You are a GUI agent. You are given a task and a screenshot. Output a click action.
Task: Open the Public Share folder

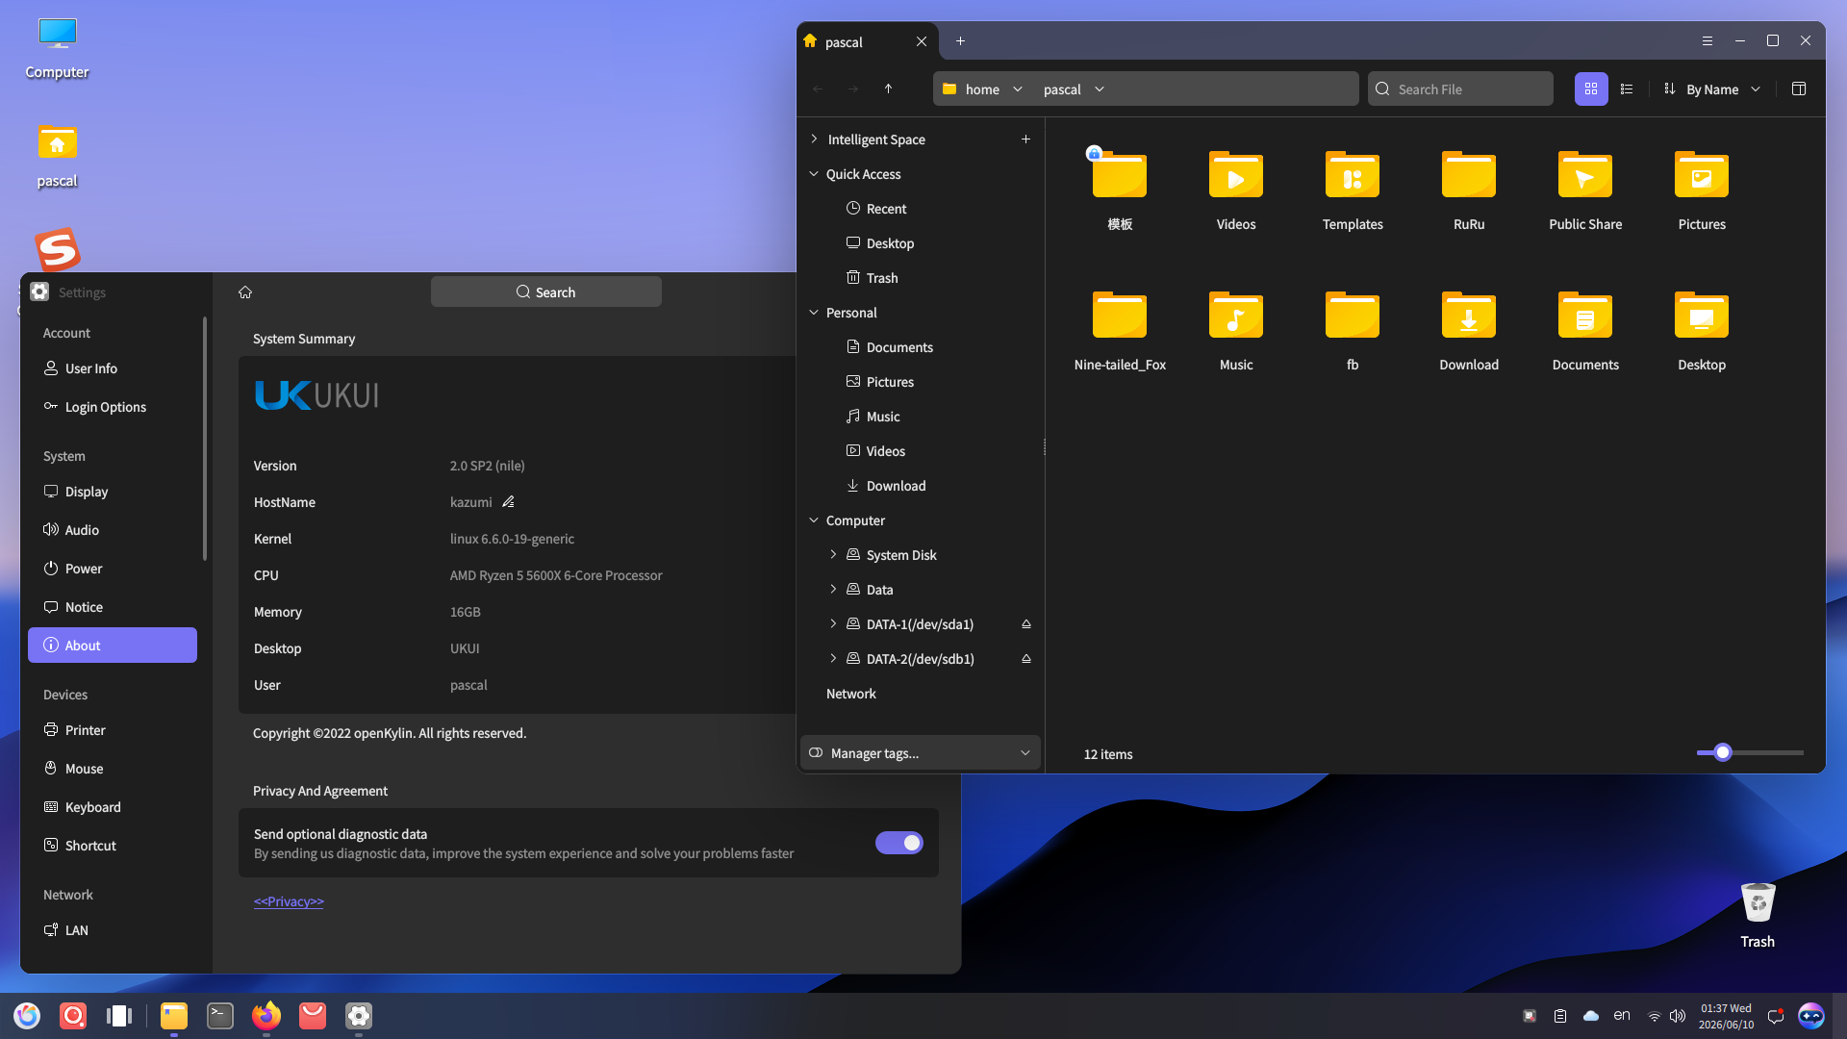(x=1585, y=190)
